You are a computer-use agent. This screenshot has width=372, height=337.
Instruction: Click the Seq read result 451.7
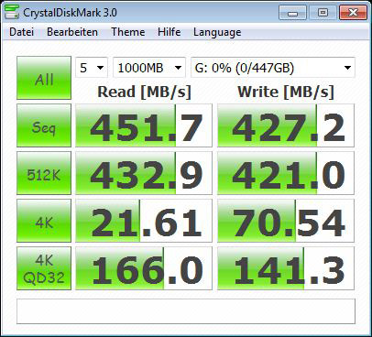coord(144,125)
